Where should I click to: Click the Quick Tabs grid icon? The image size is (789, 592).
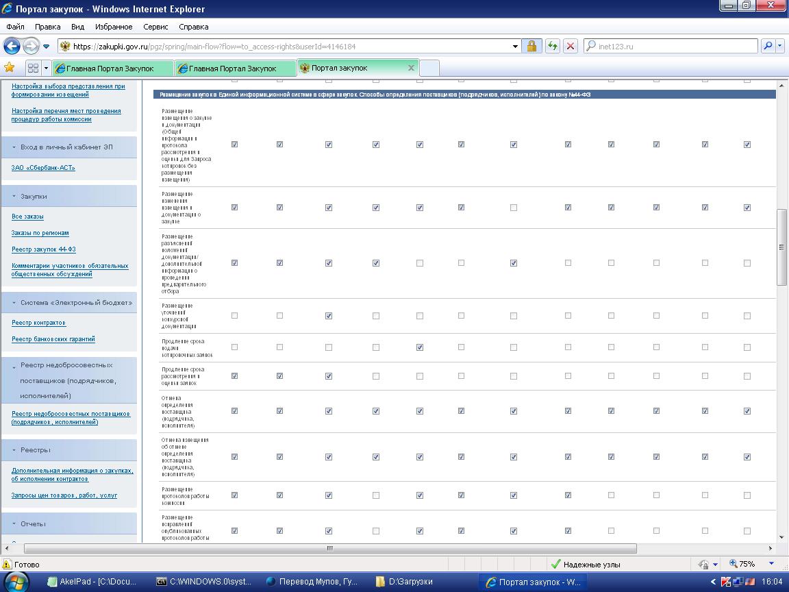pyautogui.click(x=33, y=68)
